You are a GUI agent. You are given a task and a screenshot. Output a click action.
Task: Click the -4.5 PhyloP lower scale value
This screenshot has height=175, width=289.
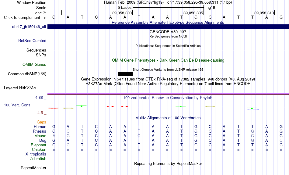[40, 113]
